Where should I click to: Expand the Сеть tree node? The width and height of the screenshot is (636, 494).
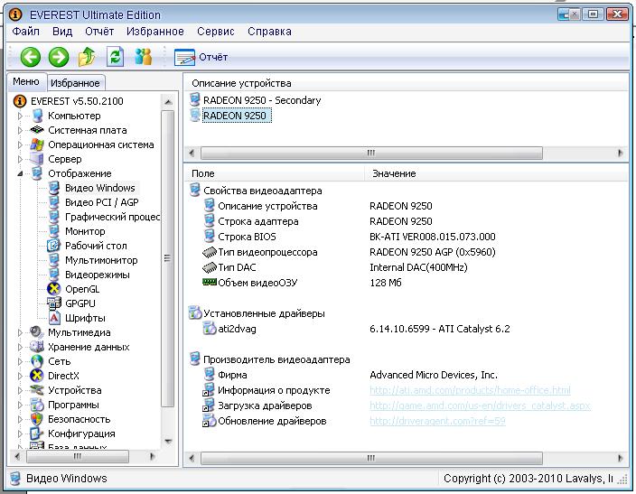click(20, 361)
